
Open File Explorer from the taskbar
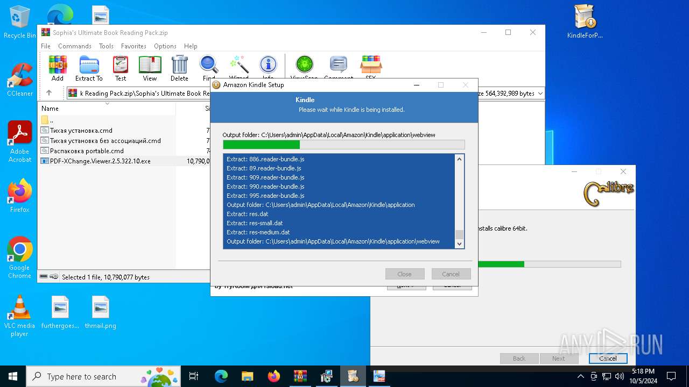point(247,376)
